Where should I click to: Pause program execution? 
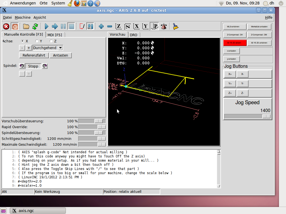pos(63,26)
